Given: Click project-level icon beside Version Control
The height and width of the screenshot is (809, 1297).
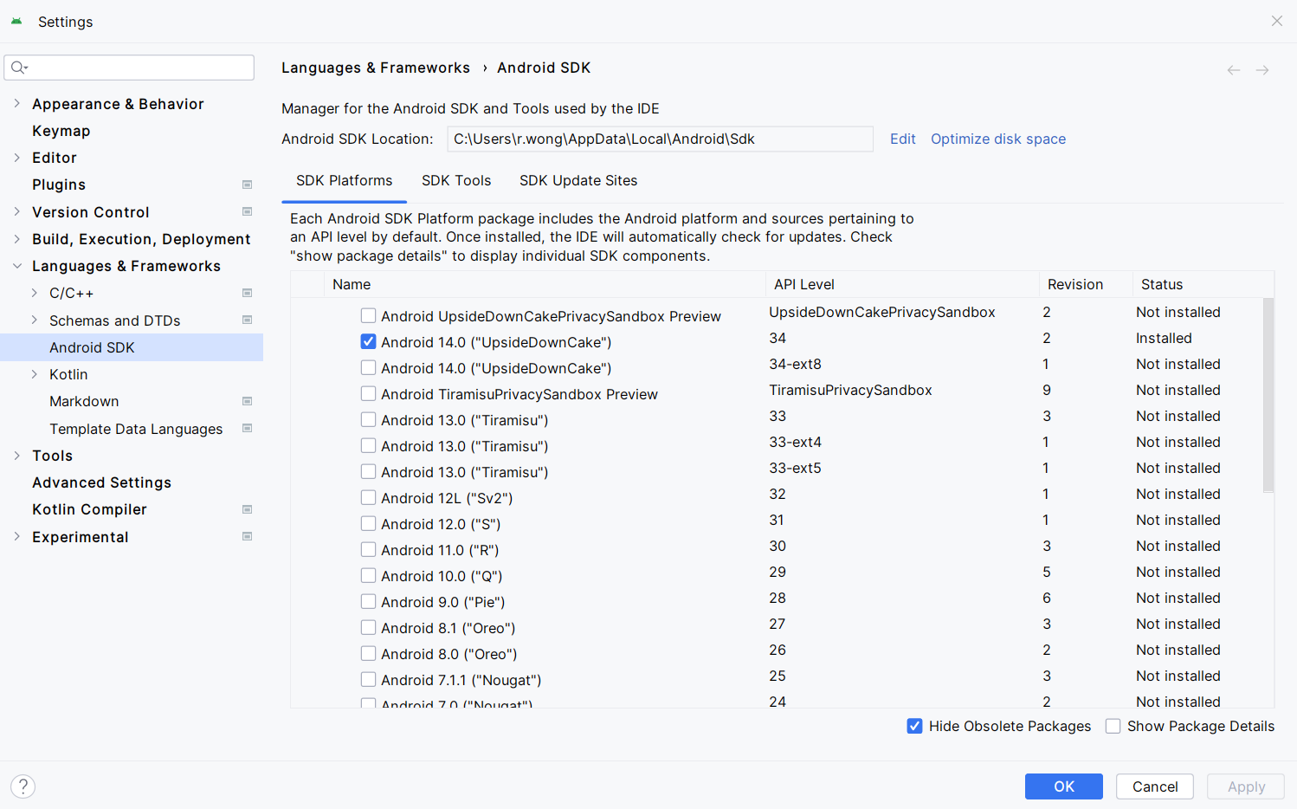Looking at the screenshot, I should tap(247, 211).
